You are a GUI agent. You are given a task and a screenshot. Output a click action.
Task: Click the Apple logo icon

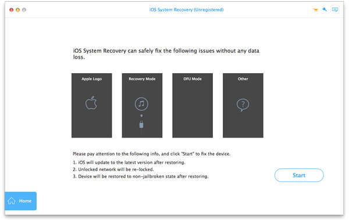91,103
